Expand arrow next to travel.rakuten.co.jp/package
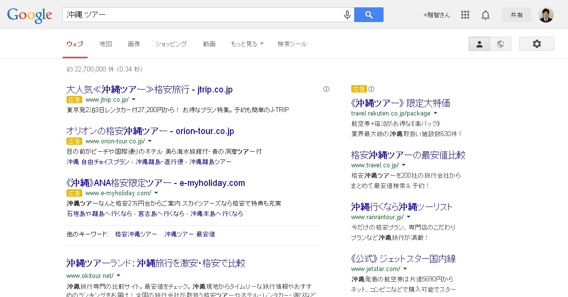This screenshot has width=568, height=297. tap(435, 114)
